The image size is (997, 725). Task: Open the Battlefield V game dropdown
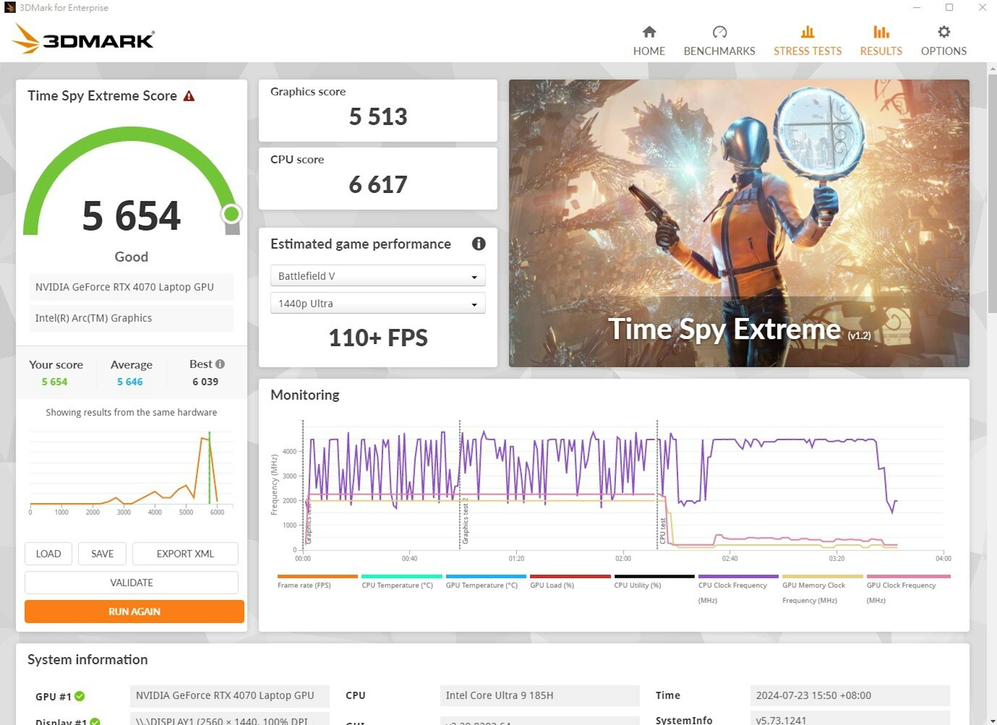[x=378, y=276]
